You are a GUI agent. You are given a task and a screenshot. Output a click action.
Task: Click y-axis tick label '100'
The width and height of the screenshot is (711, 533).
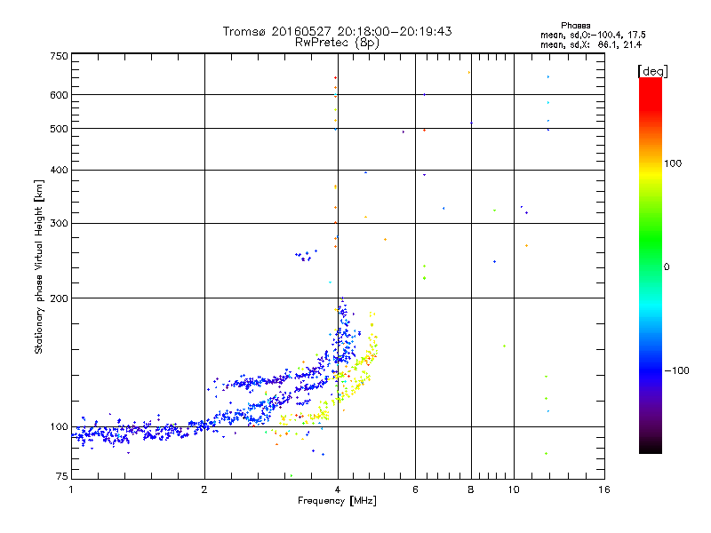pos(59,426)
